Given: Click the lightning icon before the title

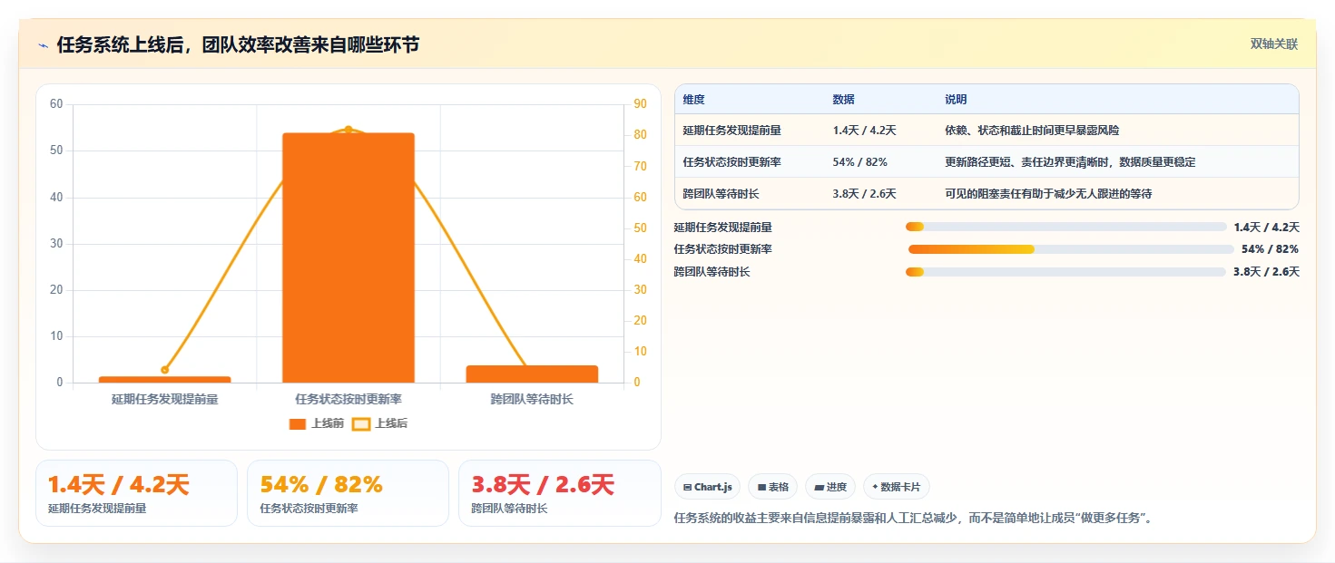Looking at the screenshot, I should (43, 44).
